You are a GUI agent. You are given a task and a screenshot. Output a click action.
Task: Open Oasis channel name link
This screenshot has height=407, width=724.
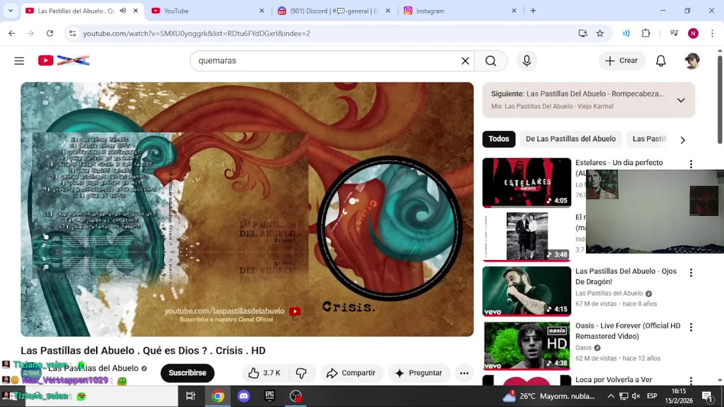click(x=583, y=348)
